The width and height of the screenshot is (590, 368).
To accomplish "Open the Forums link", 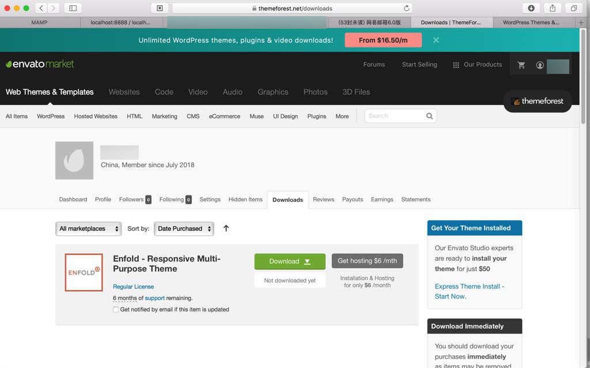I will click(x=374, y=65).
